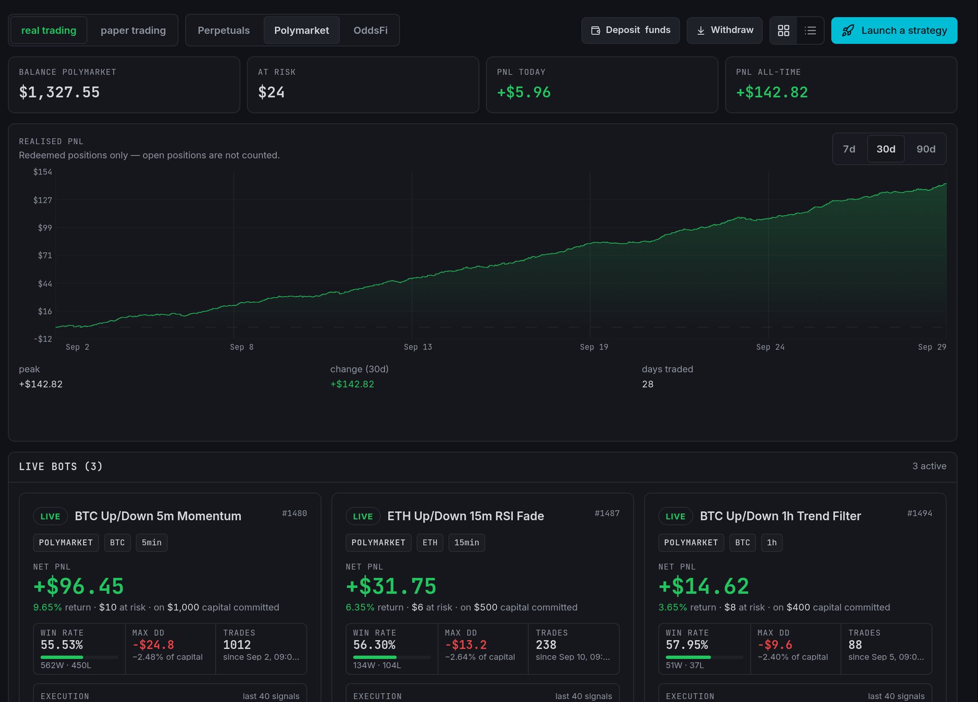The image size is (978, 702).
Task: Open the OddsFi tab
Action: [370, 30]
